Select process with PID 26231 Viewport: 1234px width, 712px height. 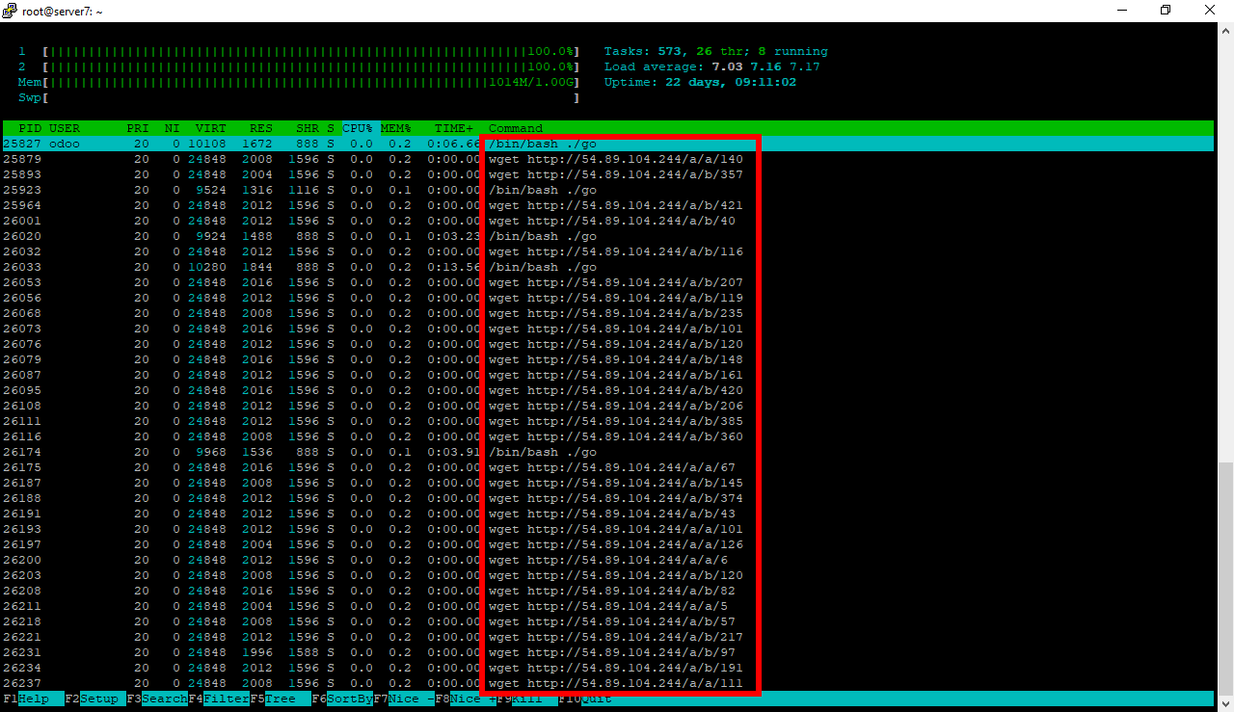coord(607,652)
